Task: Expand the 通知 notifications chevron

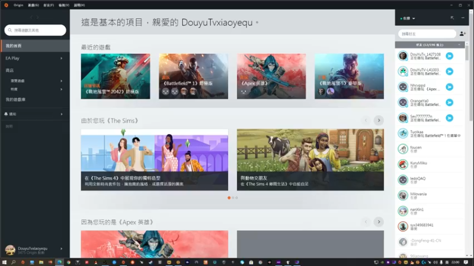Action: pos(62,114)
